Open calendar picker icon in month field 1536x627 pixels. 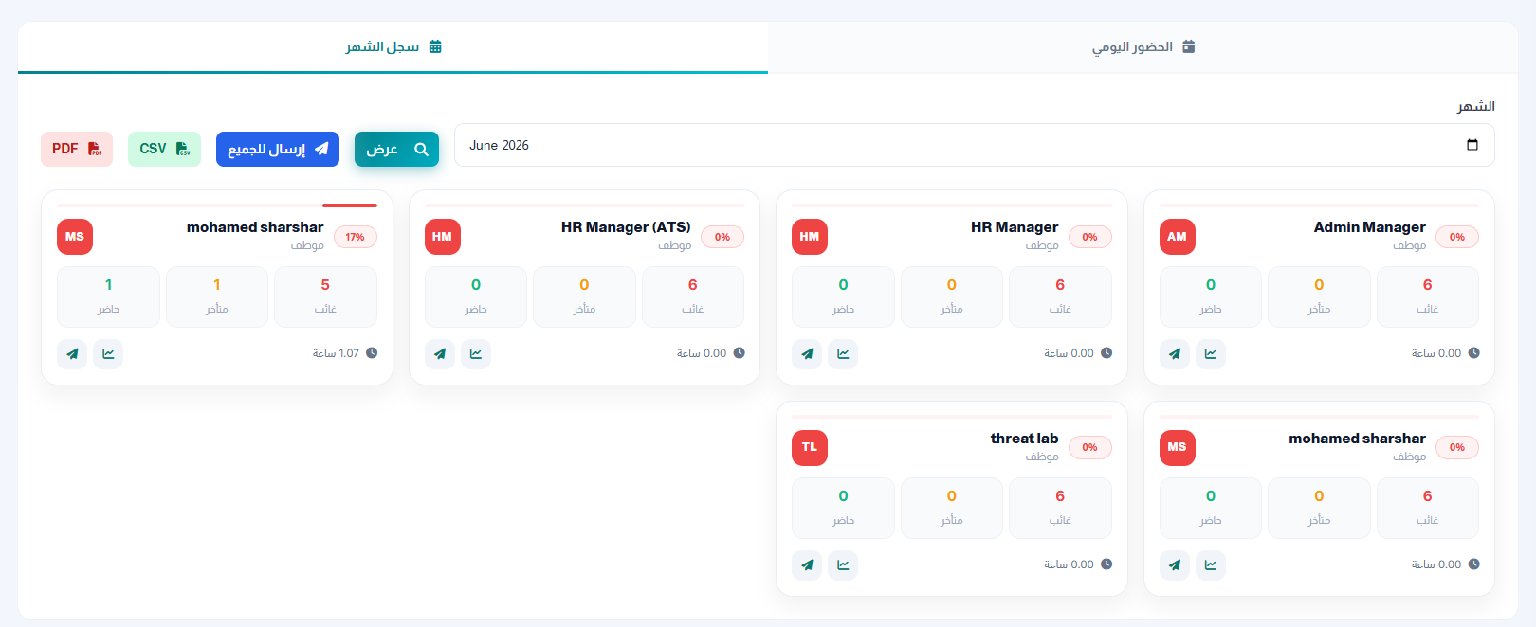click(x=1472, y=145)
